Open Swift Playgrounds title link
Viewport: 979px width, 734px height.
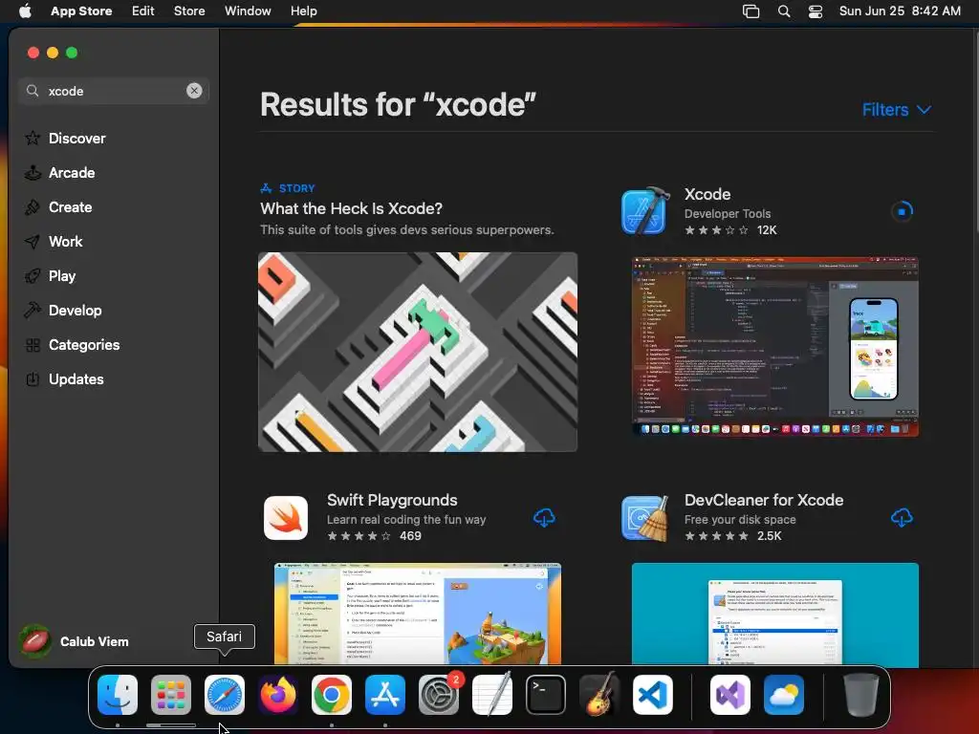(x=392, y=500)
